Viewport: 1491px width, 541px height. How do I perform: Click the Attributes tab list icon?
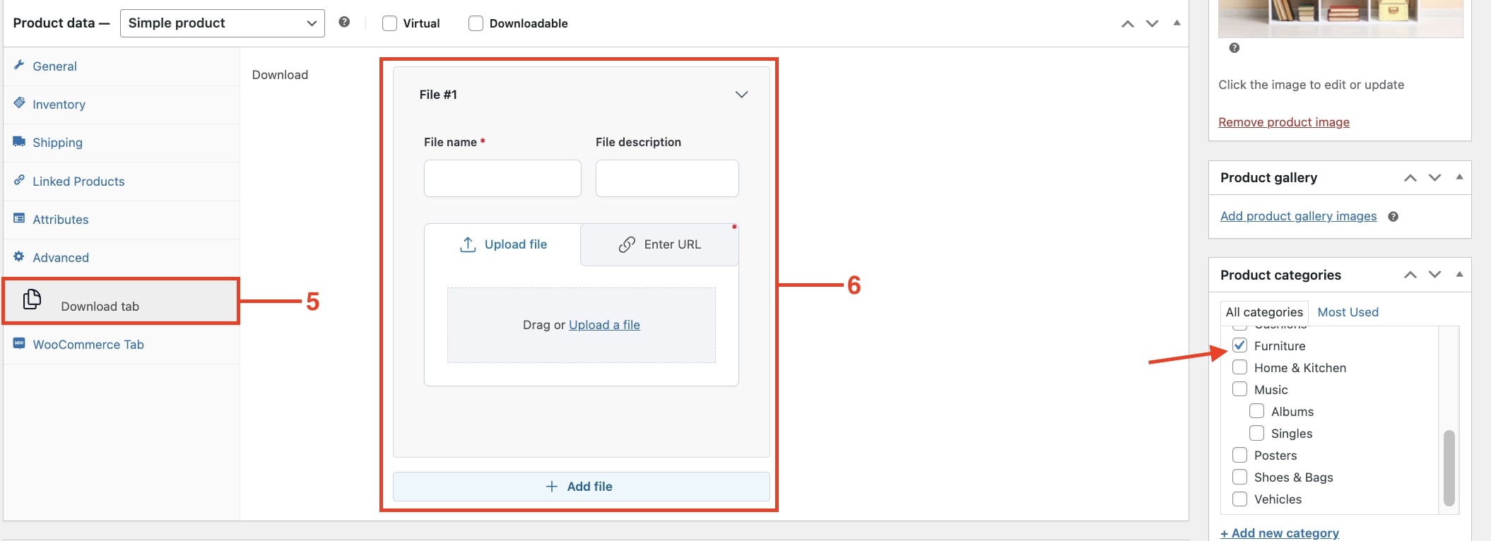[19, 218]
